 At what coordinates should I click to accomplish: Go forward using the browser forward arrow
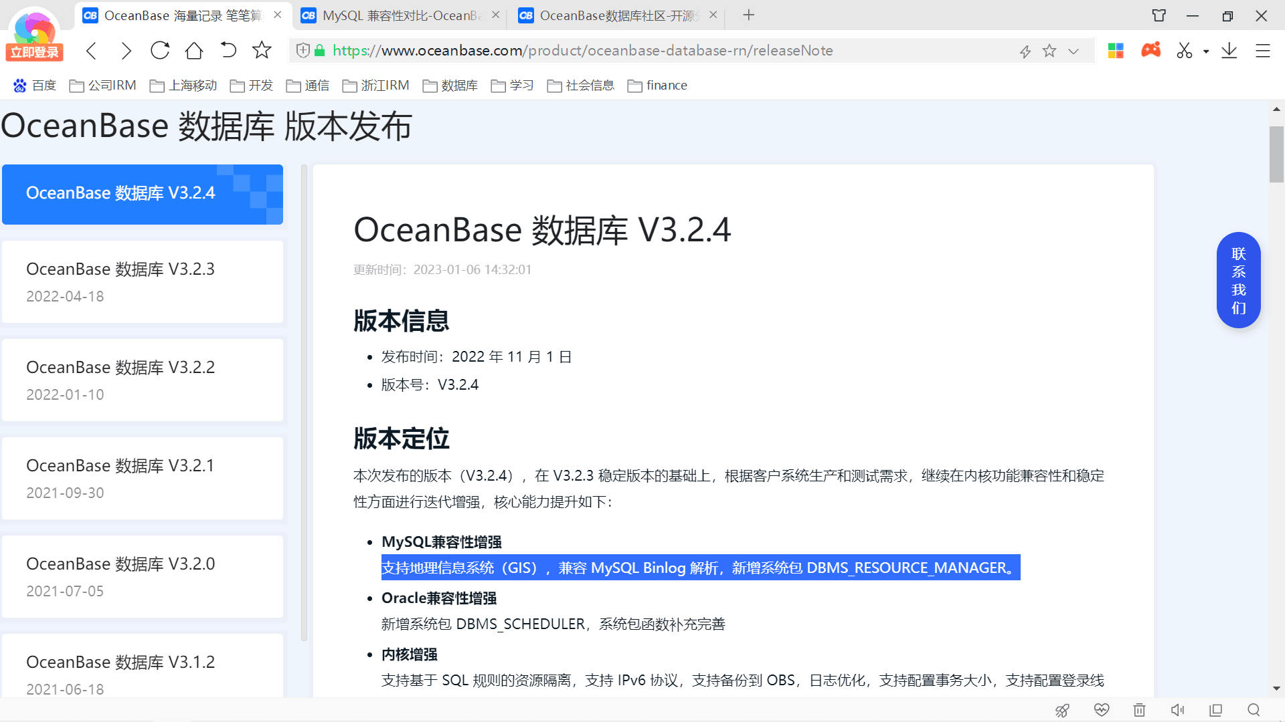tap(126, 51)
